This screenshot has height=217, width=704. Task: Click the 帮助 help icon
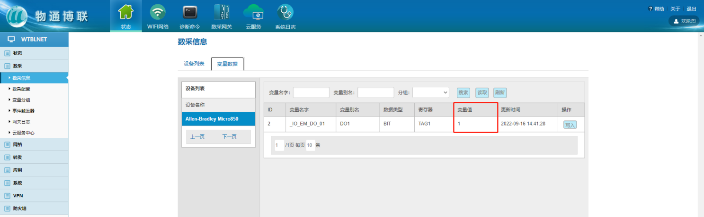651,9
